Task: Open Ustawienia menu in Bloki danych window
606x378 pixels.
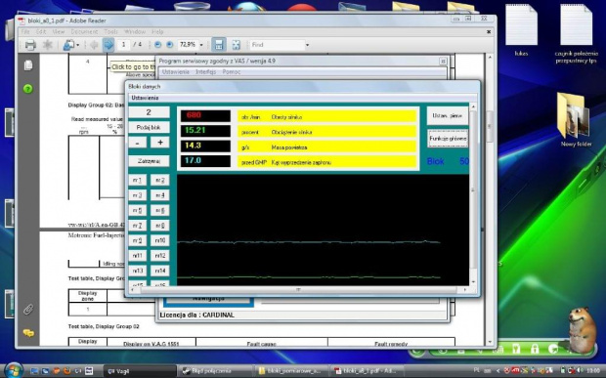Action: pos(145,98)
